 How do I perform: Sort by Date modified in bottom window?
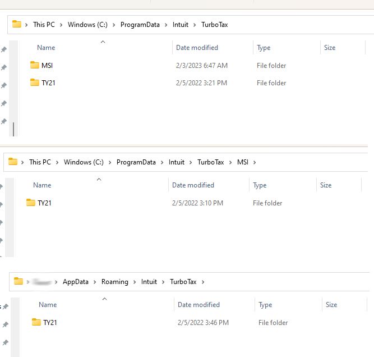(198, 305)
